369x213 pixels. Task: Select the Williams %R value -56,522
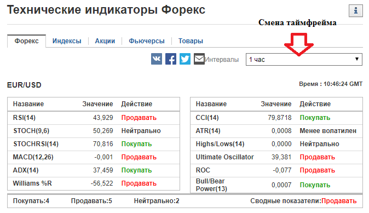(102, 183)
